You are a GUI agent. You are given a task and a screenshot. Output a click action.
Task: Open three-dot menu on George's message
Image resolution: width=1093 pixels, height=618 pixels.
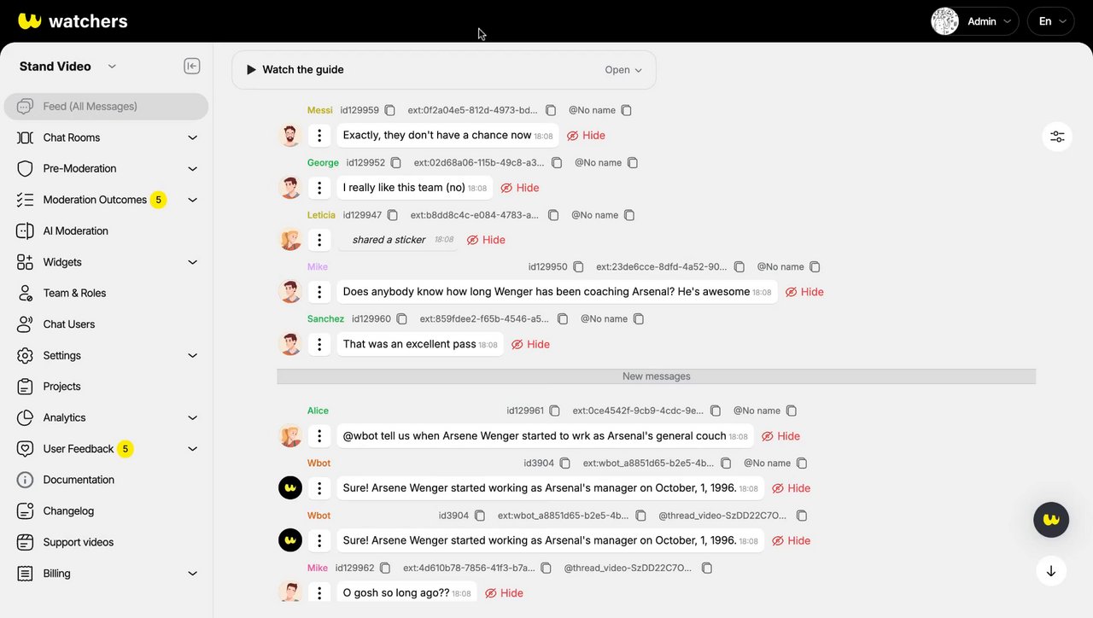click(319, 188)
